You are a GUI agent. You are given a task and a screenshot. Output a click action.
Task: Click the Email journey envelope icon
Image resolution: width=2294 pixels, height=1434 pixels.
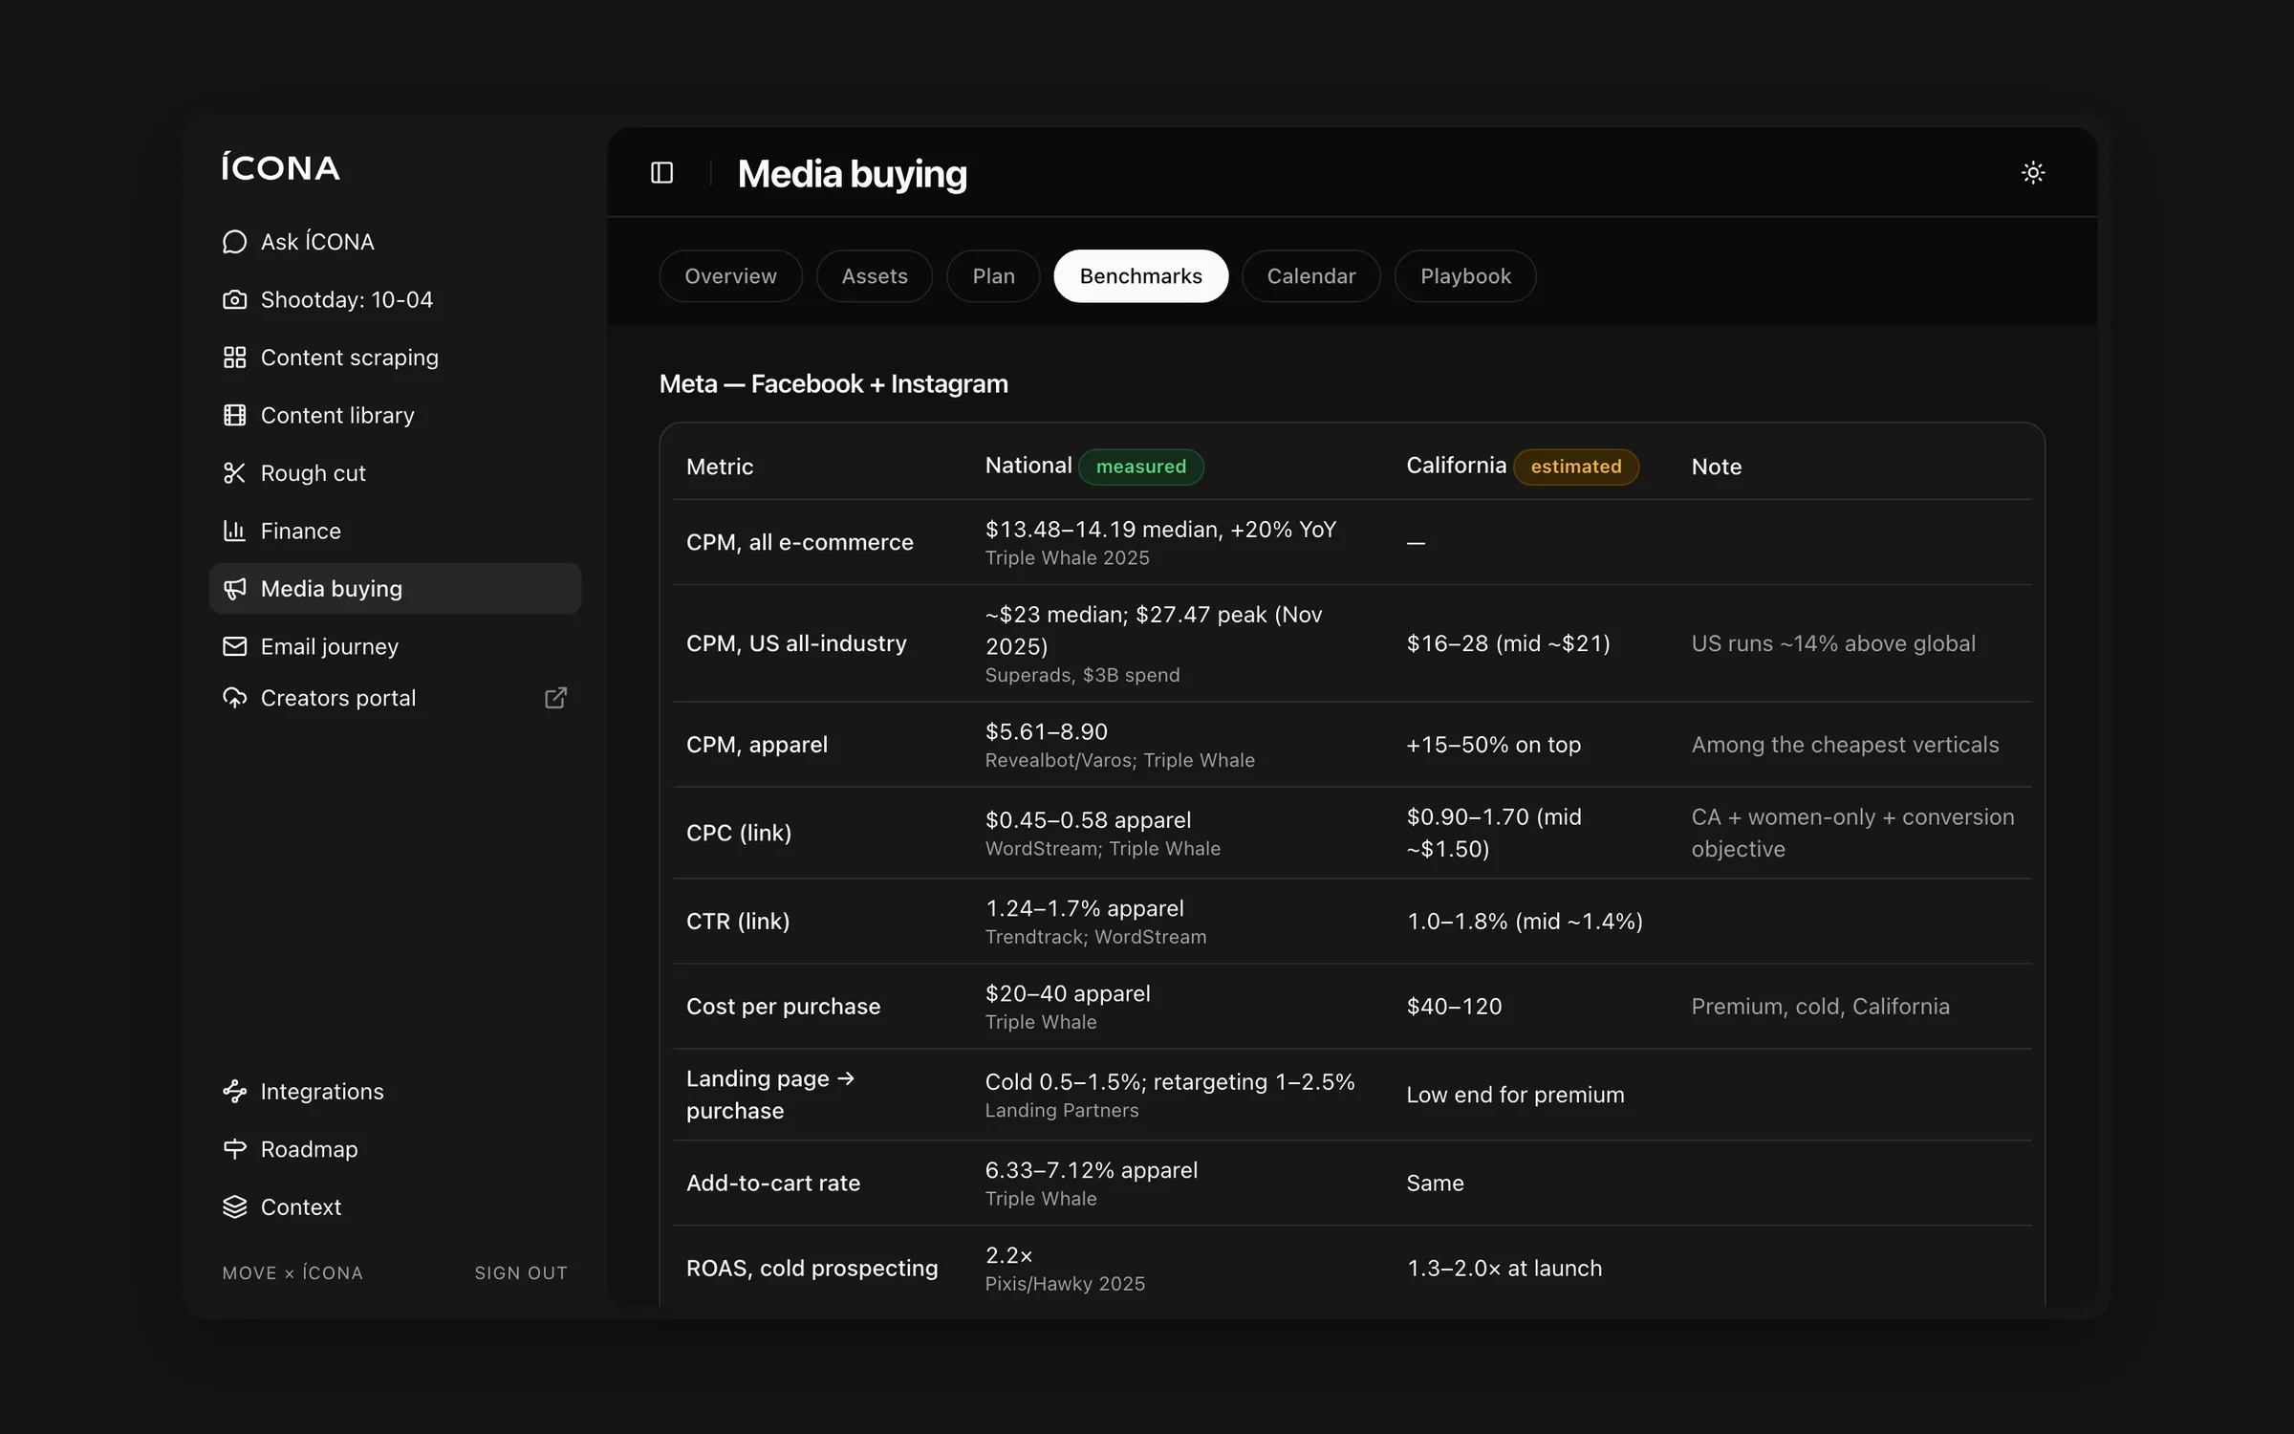234,646
